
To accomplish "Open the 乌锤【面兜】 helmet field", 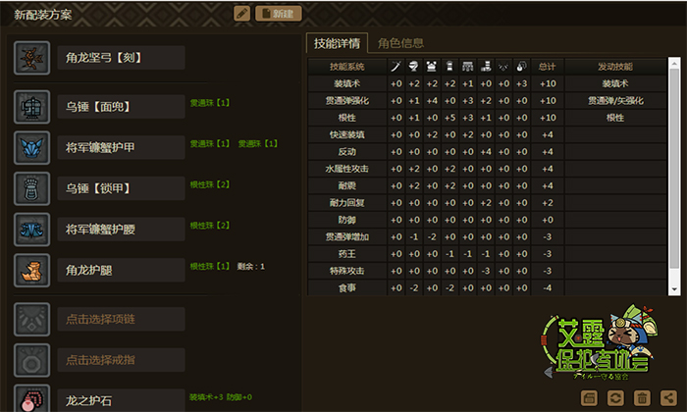I will pyautogui.click(x=121, y=107).
